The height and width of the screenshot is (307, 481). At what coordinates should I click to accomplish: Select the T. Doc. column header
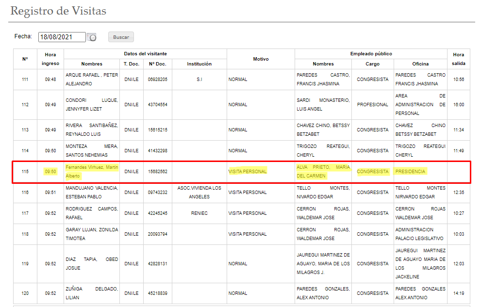[132, 64]
